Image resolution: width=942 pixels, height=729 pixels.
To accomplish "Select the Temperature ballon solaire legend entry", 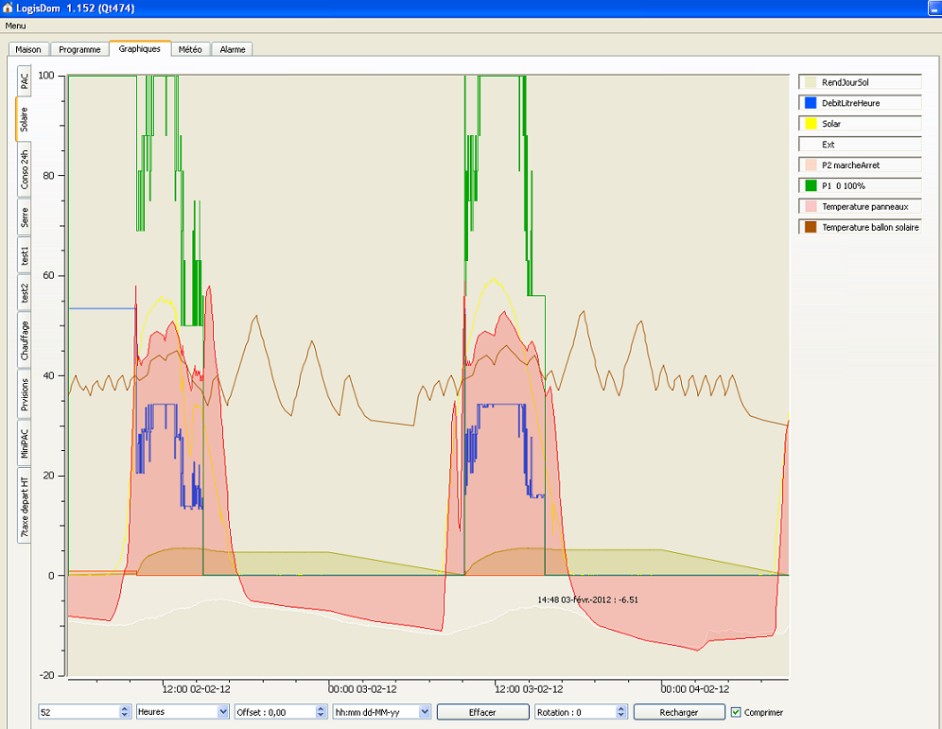I will click(x=860, y=228).
